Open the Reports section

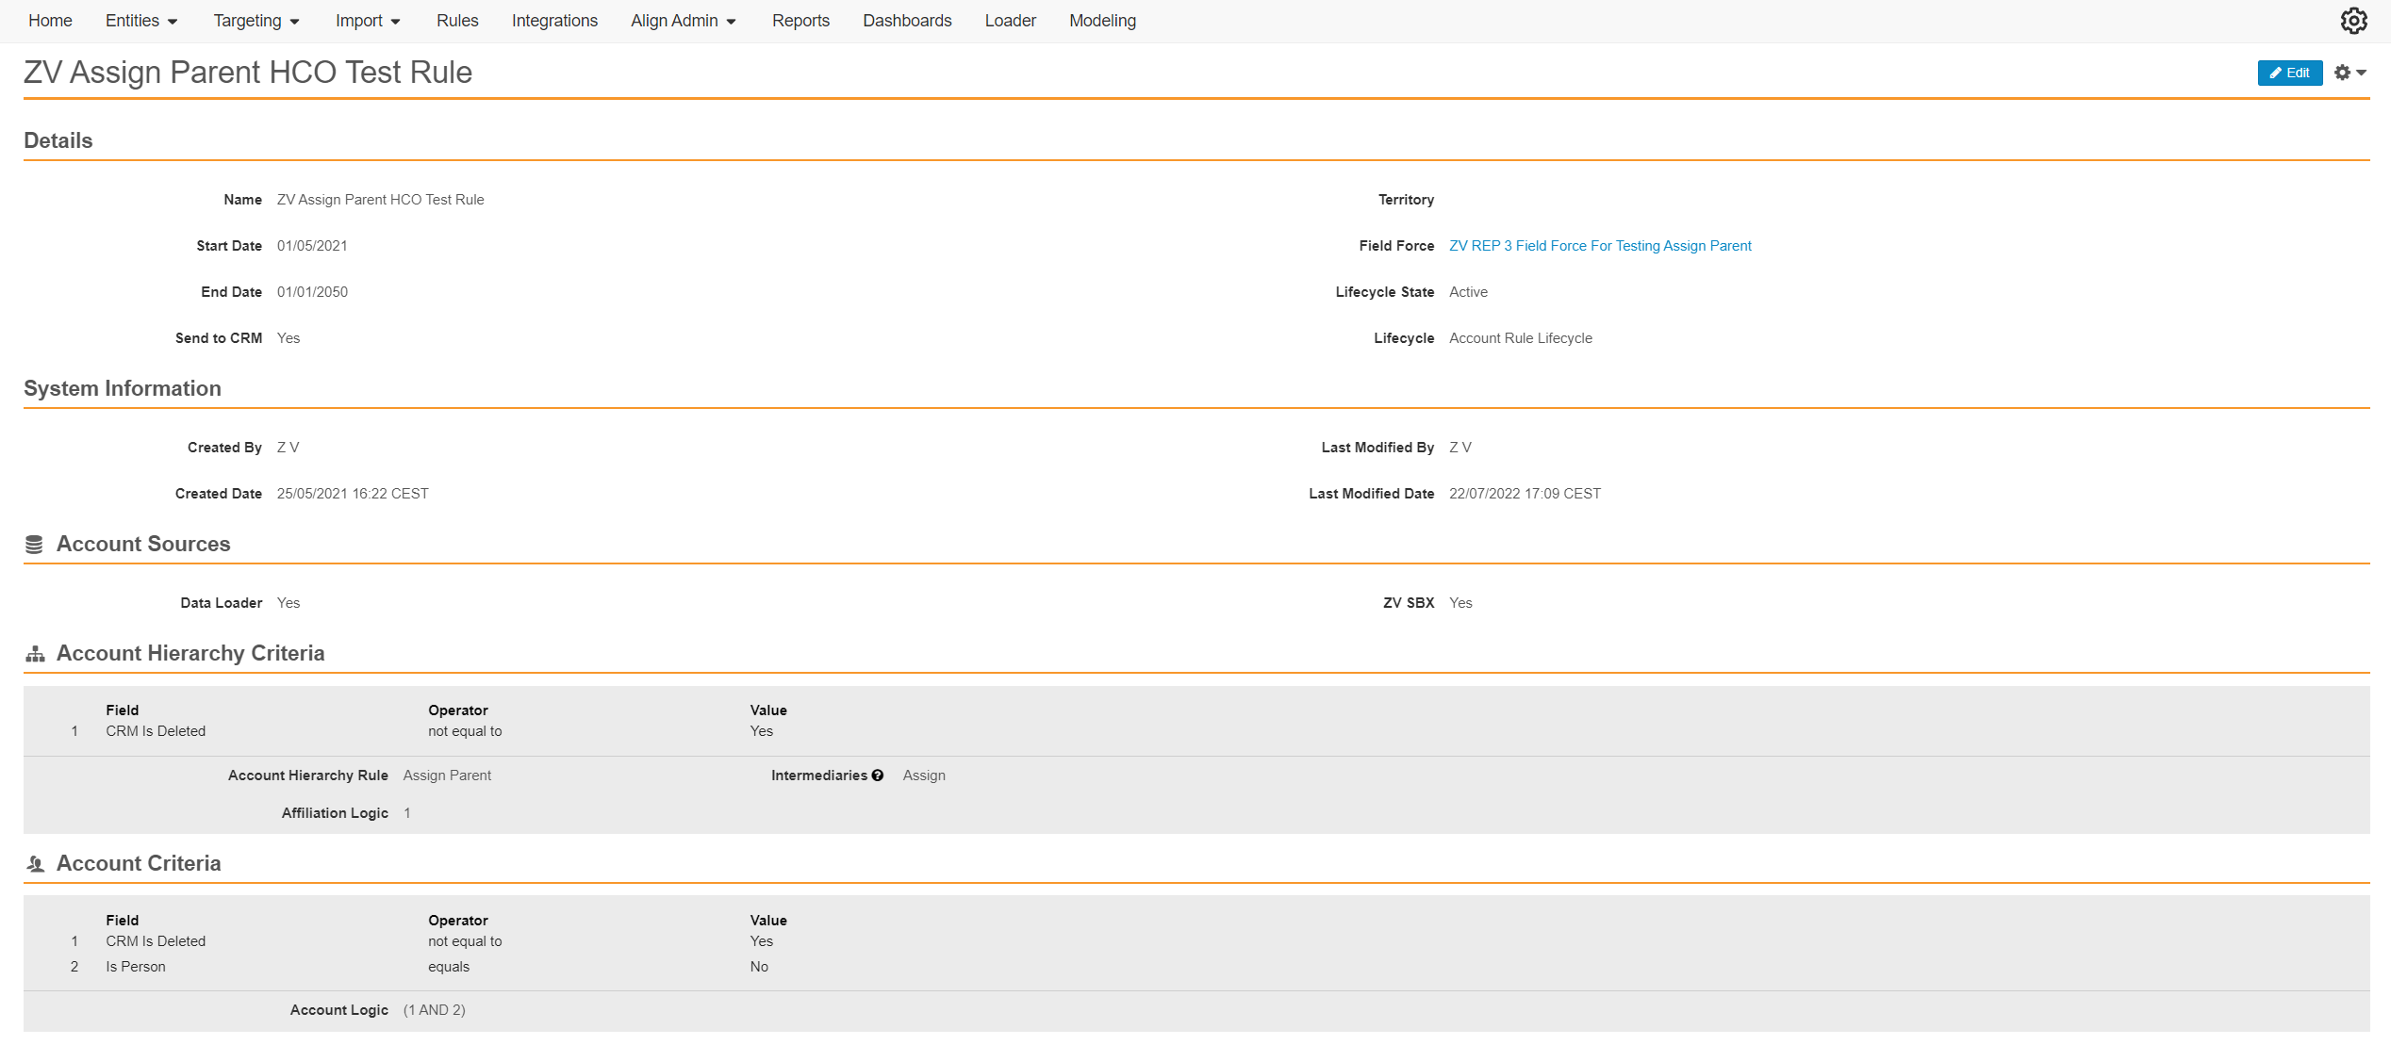click(800, 21)
